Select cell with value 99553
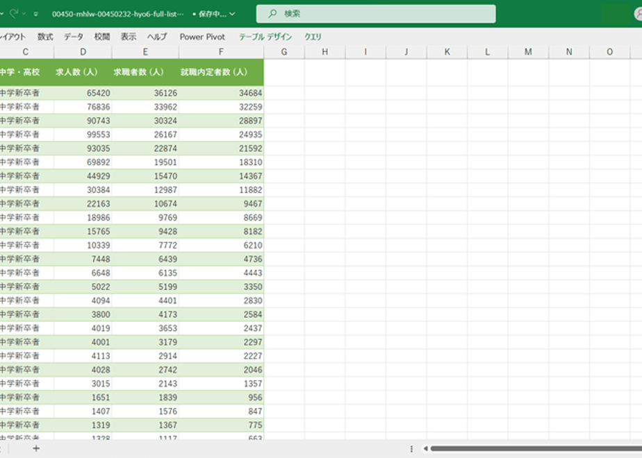This screenshot has width=642, height=458. [83, 135]
